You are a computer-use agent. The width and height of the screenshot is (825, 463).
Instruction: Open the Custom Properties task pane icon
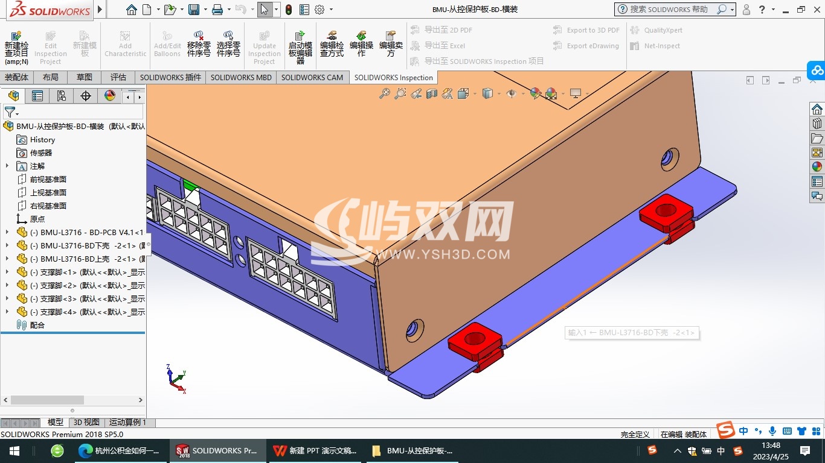(x=817, y=181)
